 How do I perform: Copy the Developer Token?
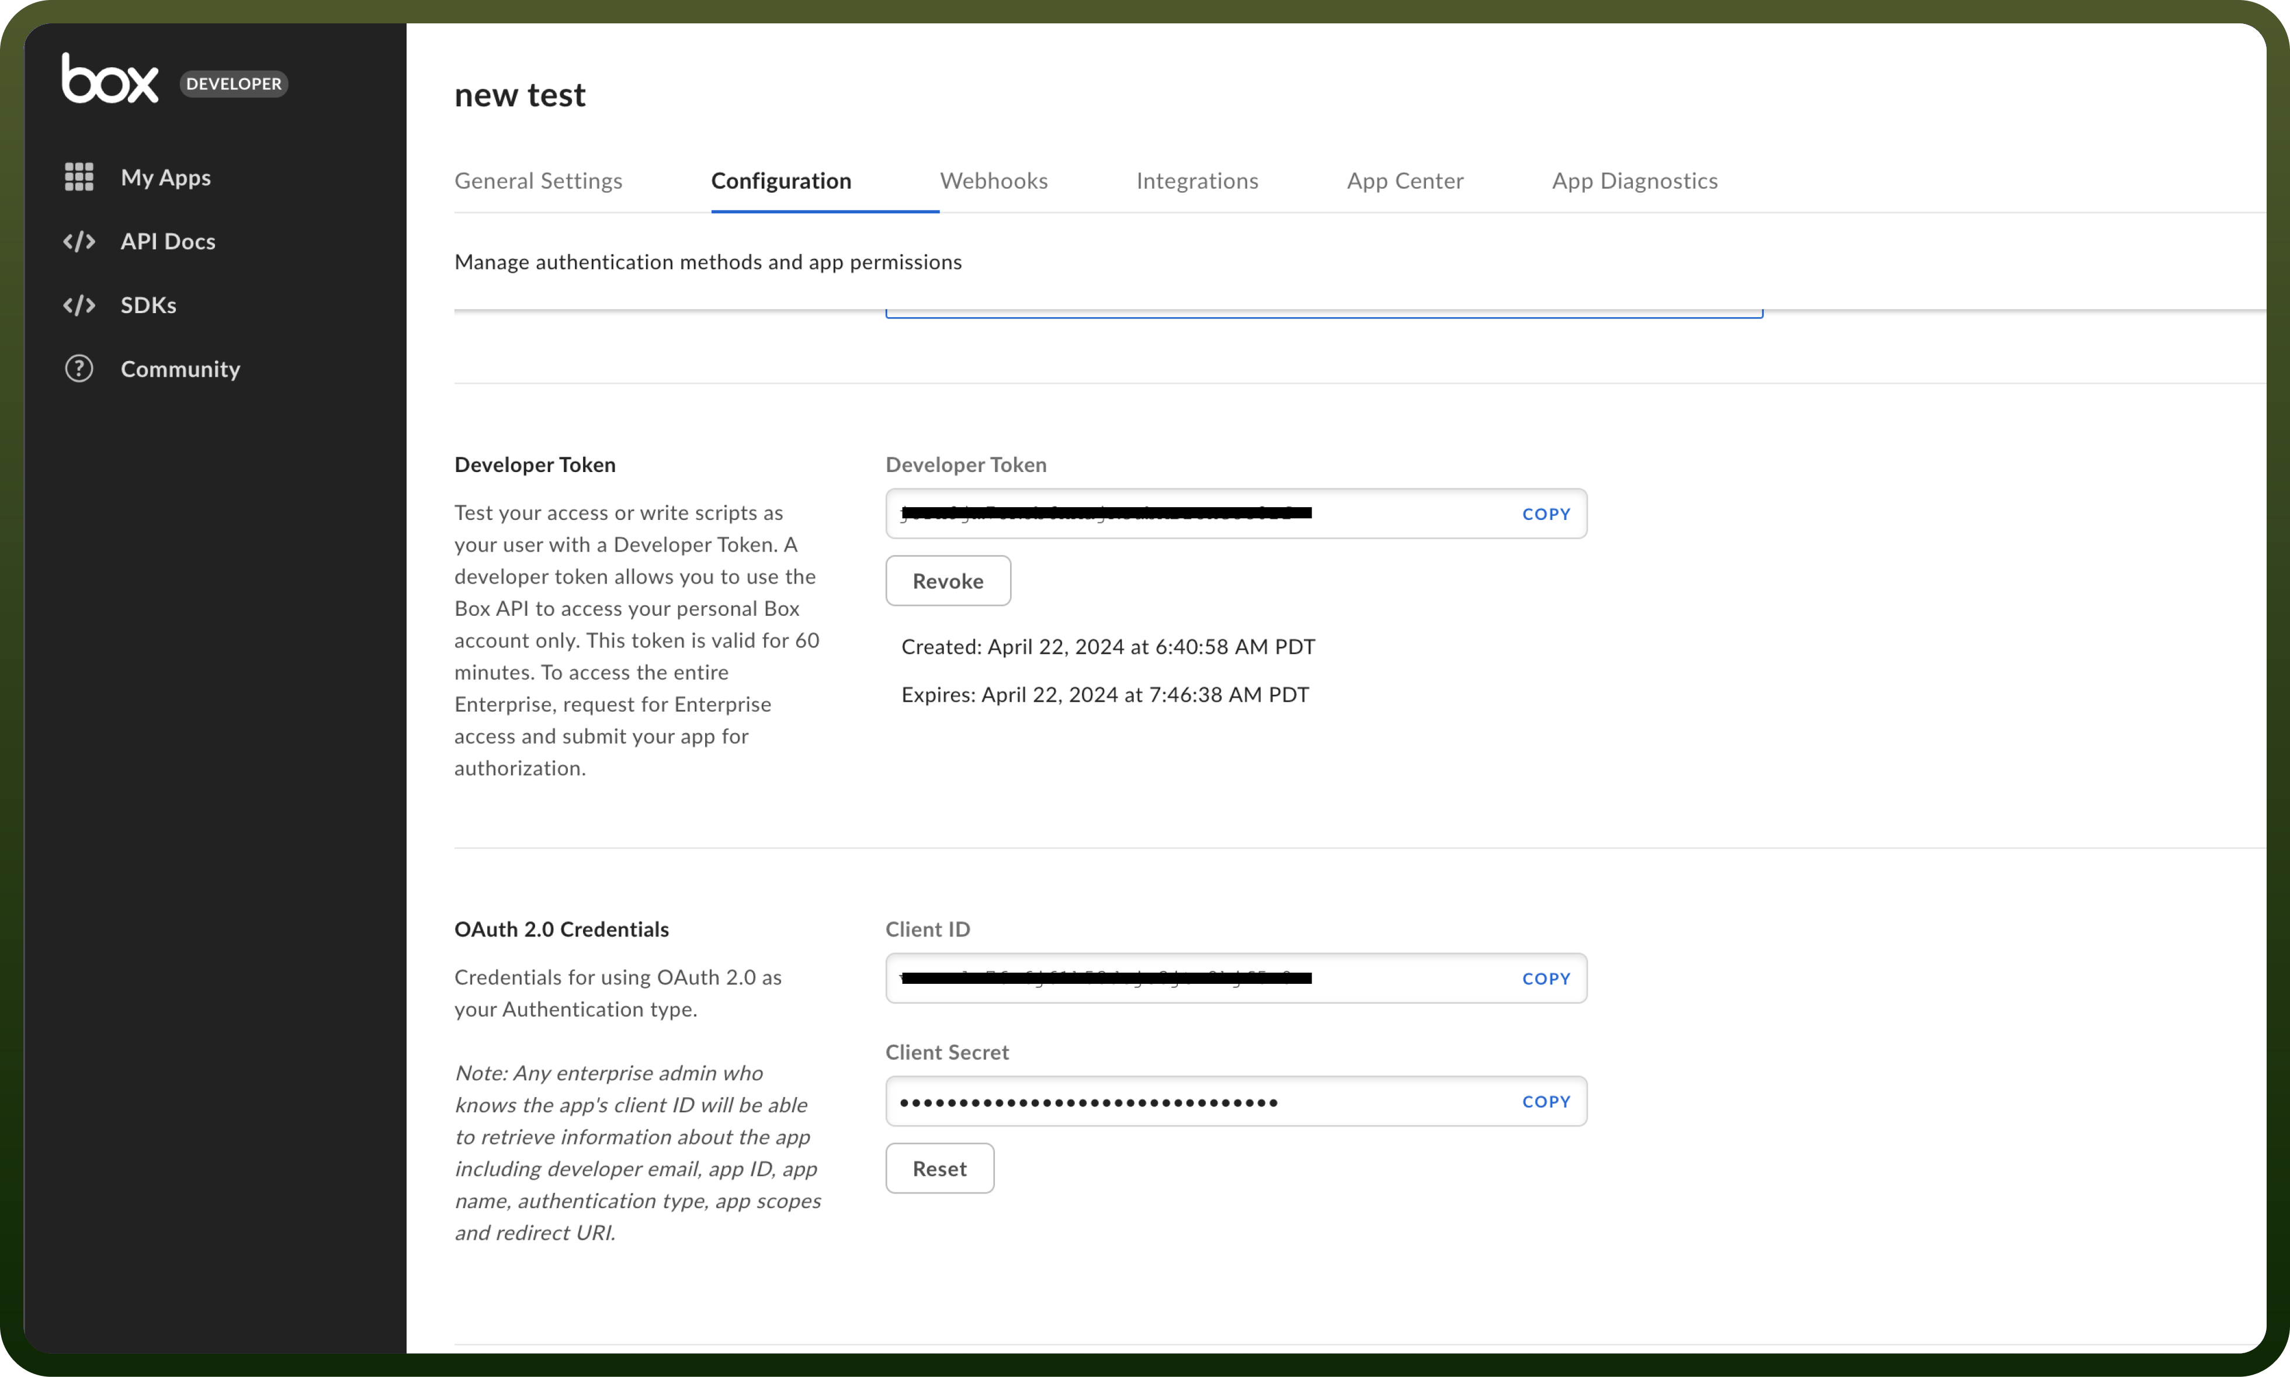click(x=1546, y=514)
